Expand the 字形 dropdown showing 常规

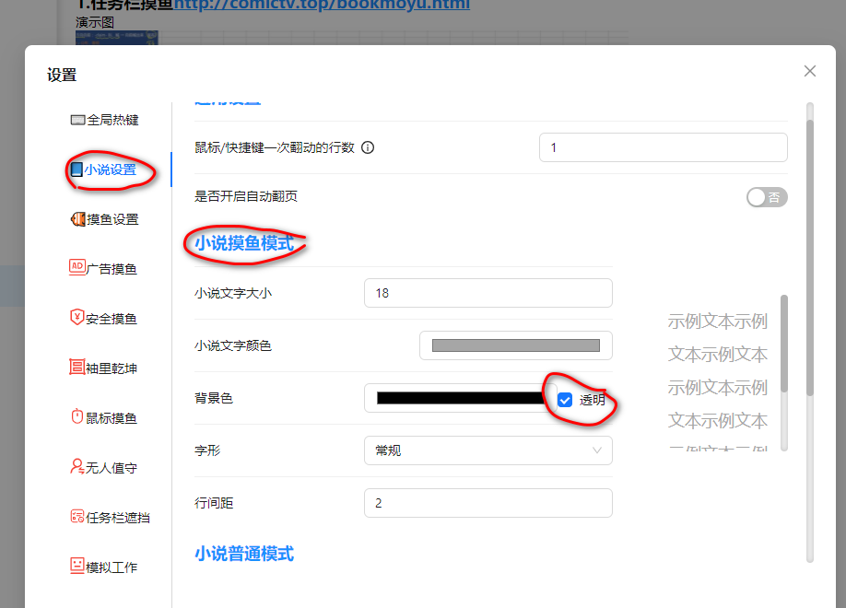point(488,450)
